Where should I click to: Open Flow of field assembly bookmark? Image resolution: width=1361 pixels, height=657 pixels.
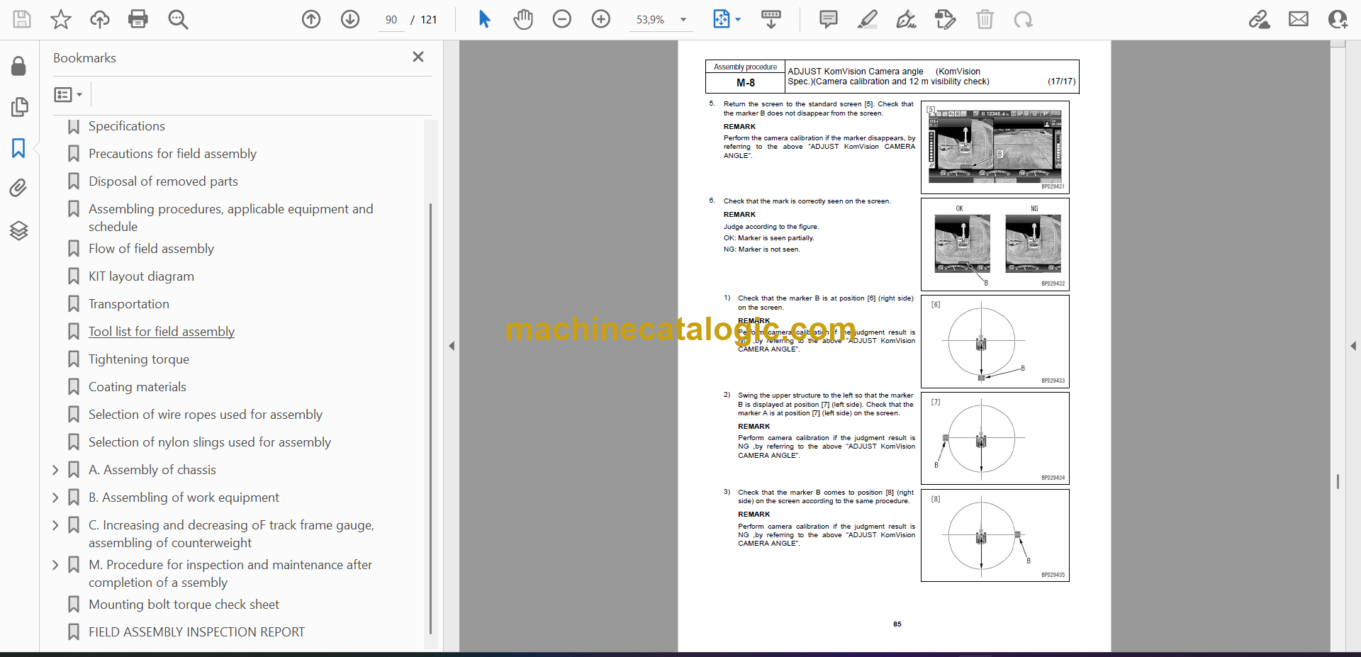pos(151,249)
